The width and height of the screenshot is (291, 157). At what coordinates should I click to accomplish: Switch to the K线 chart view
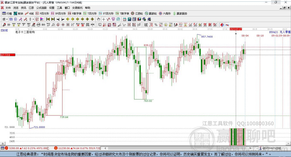click(29, 14)
